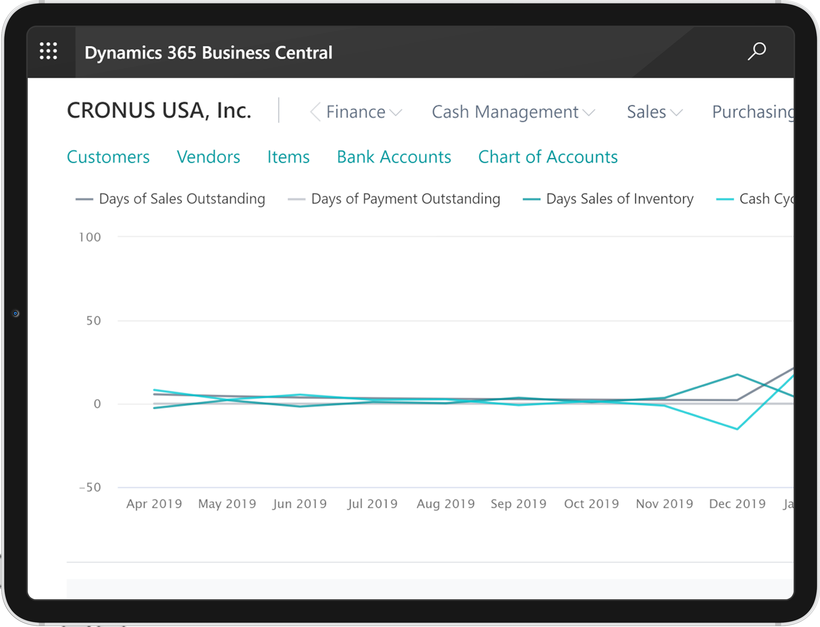Click the -50 value on y-axis
This screenshot has width=820, height=627.
click(90, 487)
